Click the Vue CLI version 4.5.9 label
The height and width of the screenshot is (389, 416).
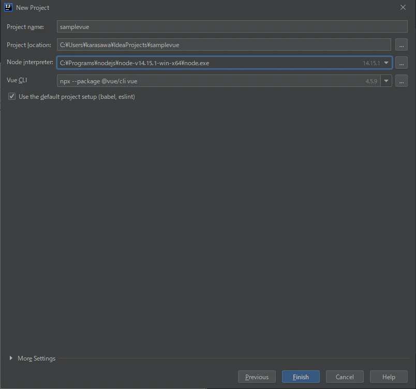click(371, 81)
